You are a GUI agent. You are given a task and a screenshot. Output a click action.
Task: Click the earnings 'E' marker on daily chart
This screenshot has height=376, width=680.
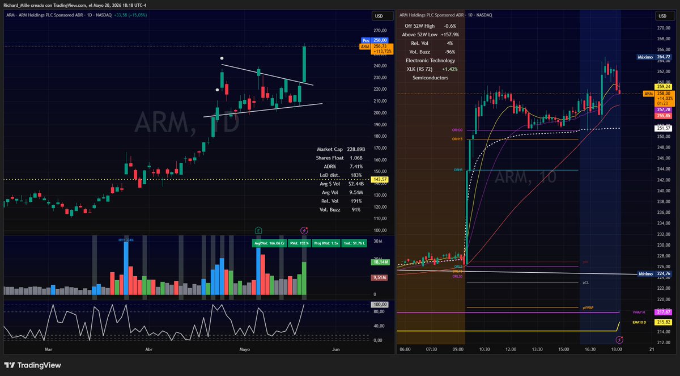258,230
